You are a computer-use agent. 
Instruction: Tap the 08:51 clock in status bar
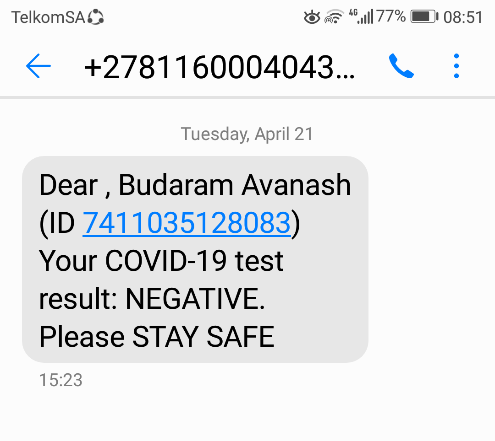click(x=463, y=17)
